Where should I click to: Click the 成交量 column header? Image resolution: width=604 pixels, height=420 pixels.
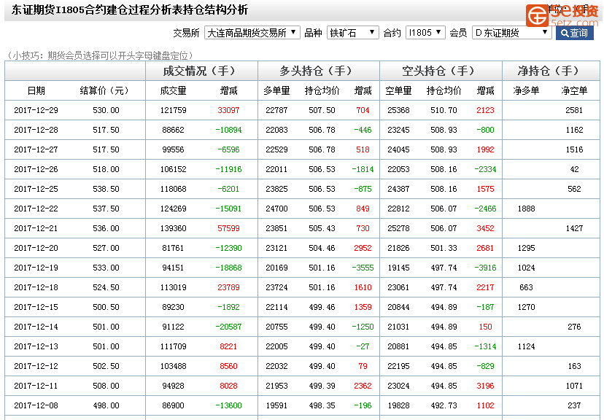click(174, 91)
